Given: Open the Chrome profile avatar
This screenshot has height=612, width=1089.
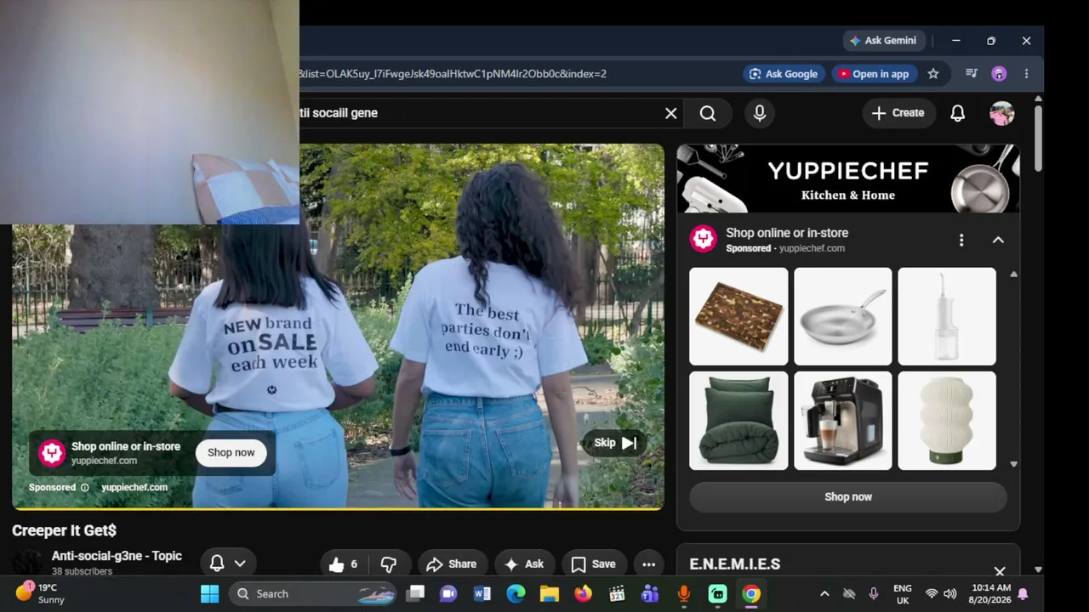Looking at the screenshot, I should [999, 74].
